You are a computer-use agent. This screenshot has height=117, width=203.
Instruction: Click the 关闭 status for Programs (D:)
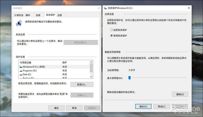pyautogui.click(x=64, y=71)
